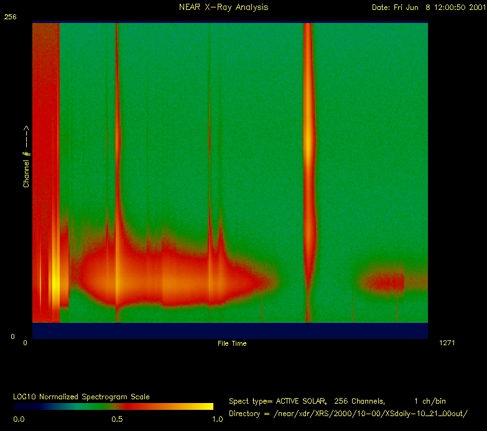Click the LOG10 Normalized Spectrogram Scale heading
Image resolution: width=487 pixels, height=431 pixels.
coord(81,397)
